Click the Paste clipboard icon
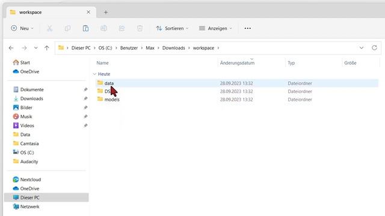This screenshot has width=385, height=216. point(85,28)
